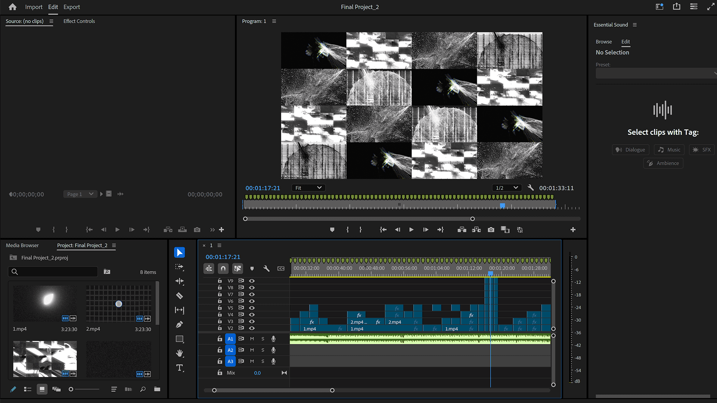
Task: Select the Razor tool
Action: 180,296
